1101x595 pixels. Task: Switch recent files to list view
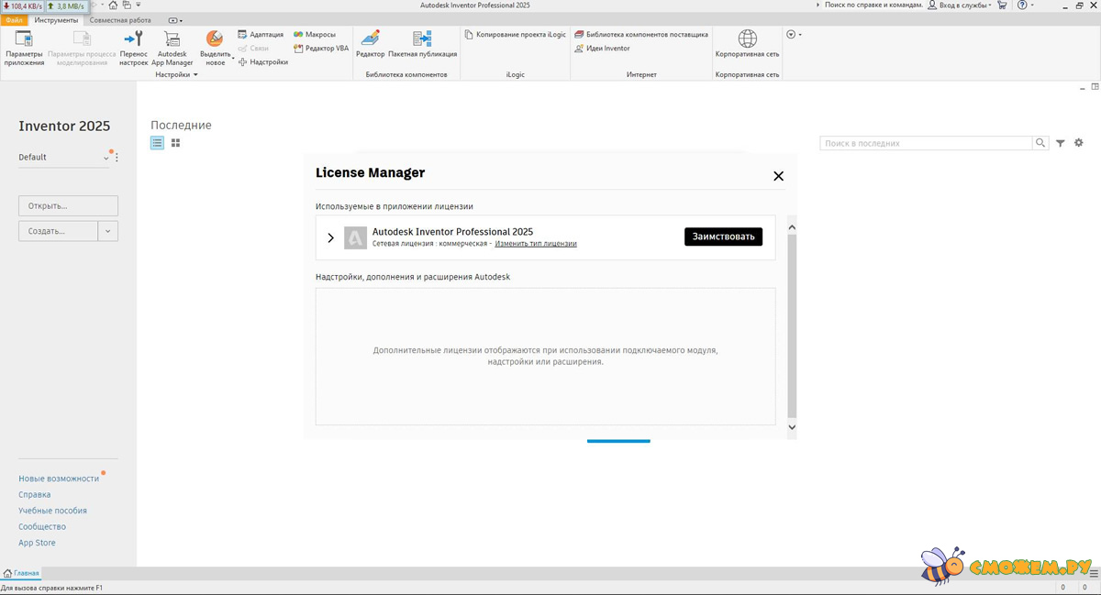point(158,143)
